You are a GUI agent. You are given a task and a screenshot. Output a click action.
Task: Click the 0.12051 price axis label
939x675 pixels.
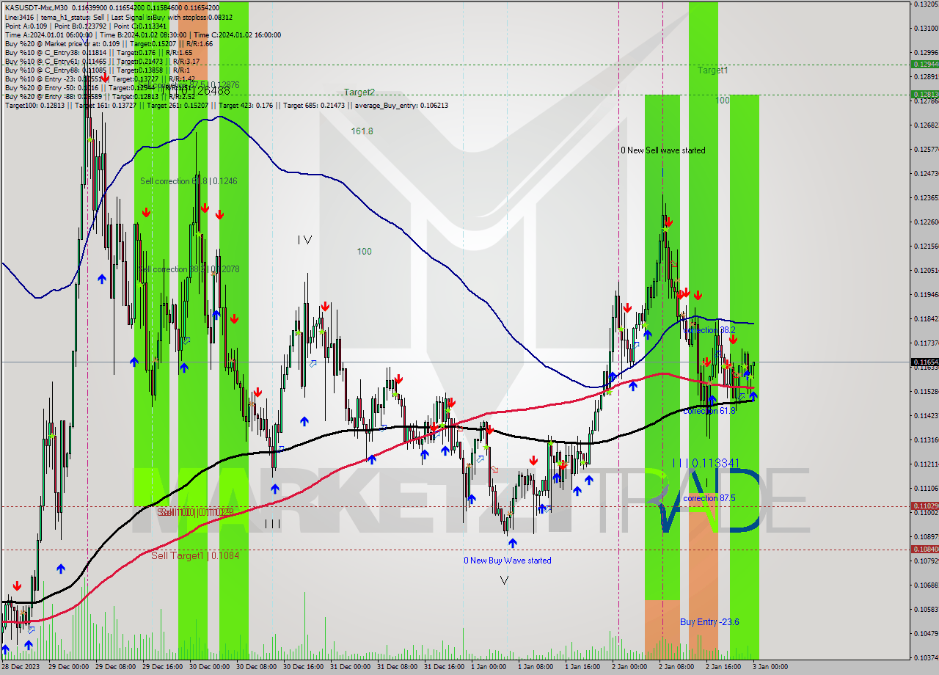(925, 270)
